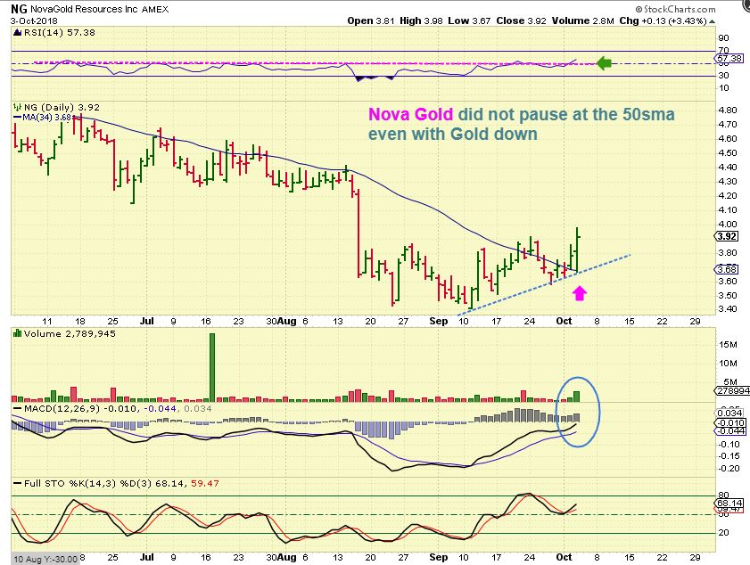Screen dimensions: 750x565
Task: Click the 4.80 price axis label
Action: point(728,110)
